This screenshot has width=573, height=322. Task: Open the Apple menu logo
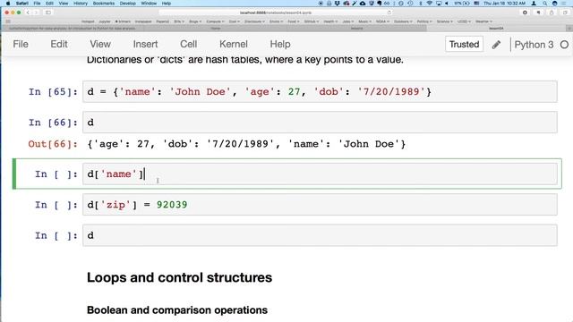click(x=8, y=4)
